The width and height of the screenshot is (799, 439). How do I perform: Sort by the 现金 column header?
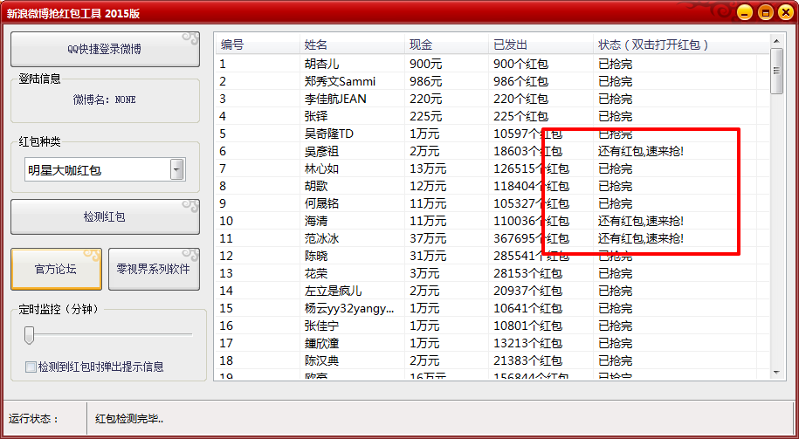click(446, 45)
